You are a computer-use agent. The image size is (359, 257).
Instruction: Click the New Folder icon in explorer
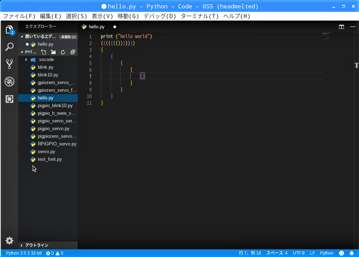point(53,52)
